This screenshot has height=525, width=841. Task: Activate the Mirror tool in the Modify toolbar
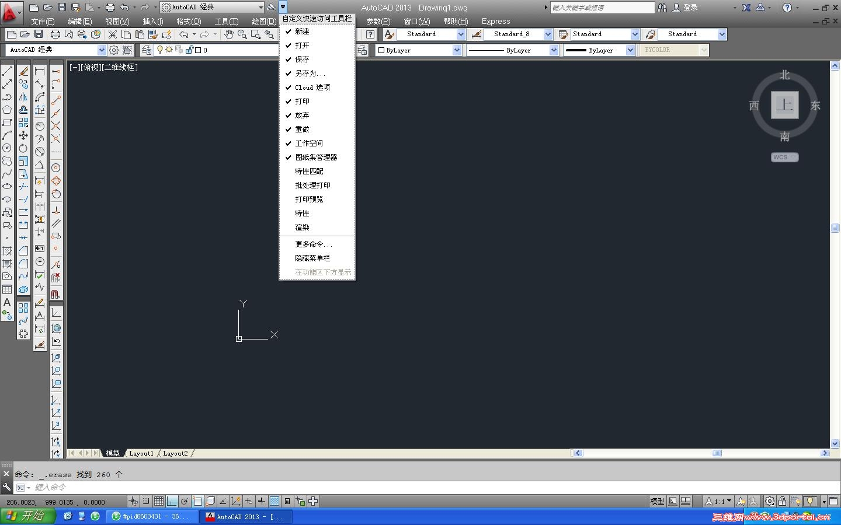pyautogui.click(x=23, y=96)
